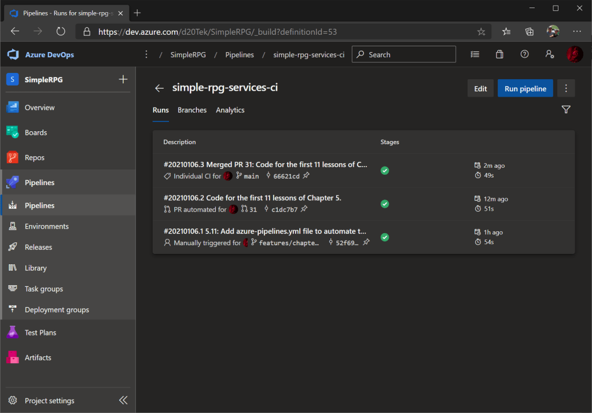Open the marketplace shopping bag icon
Screen dimensions: 592x413
tap(499, 54)
